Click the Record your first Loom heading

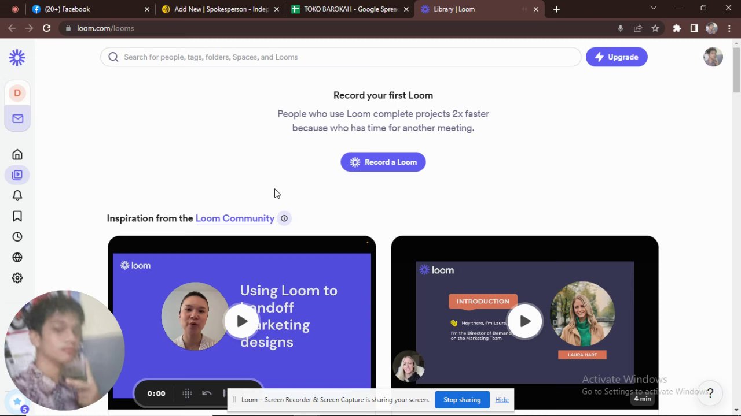pos(383,95)
